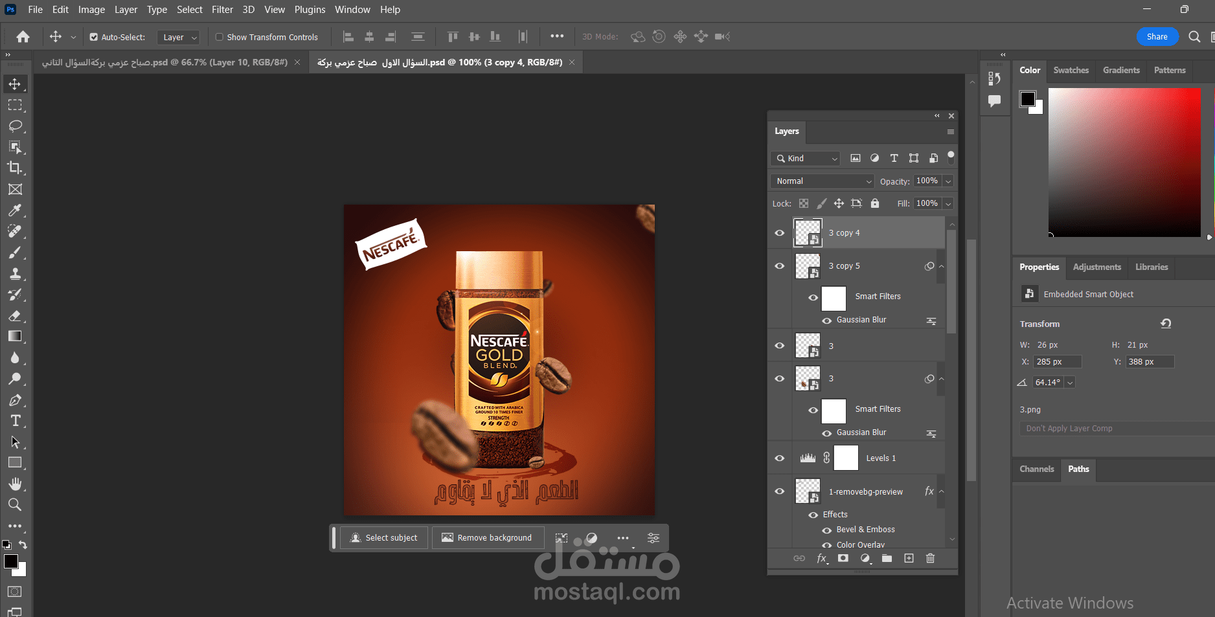This screenshot has width=1215, height=617.
Task: Switch to the Channels tab
Action: [1036, 469]
